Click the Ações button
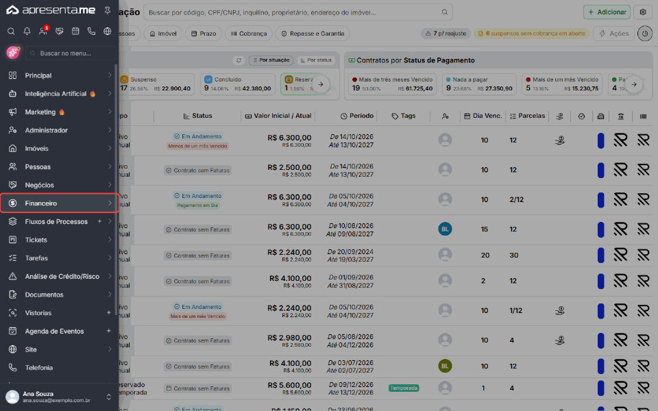The image size is (658, 411). 613,34
